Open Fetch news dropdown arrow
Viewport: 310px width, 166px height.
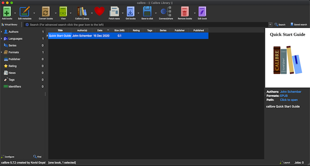(123, 13)
